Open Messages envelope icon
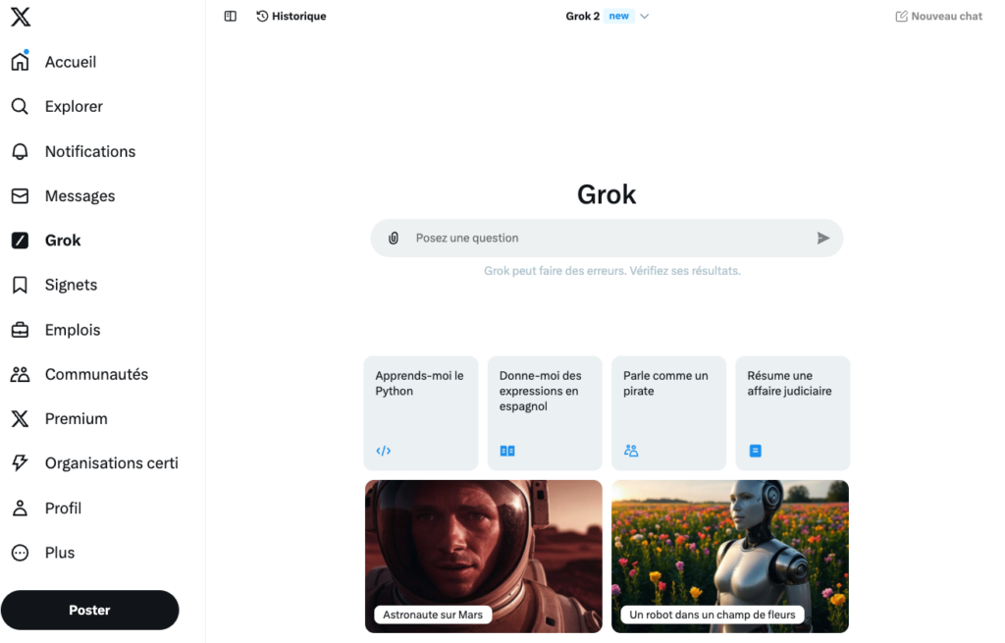The image size is (1005, 643). click(x=20, y=196)
